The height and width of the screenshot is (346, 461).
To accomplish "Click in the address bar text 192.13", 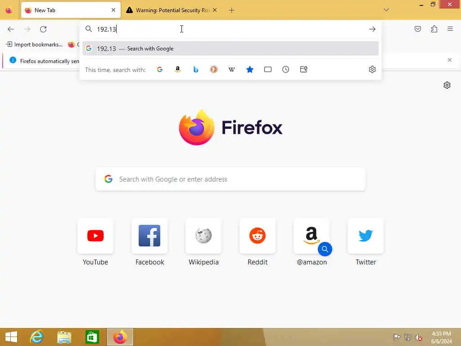I will tap(106, 29).
